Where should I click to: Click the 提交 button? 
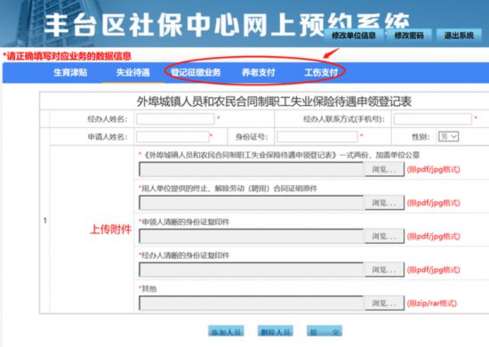(x=325, y=331)
